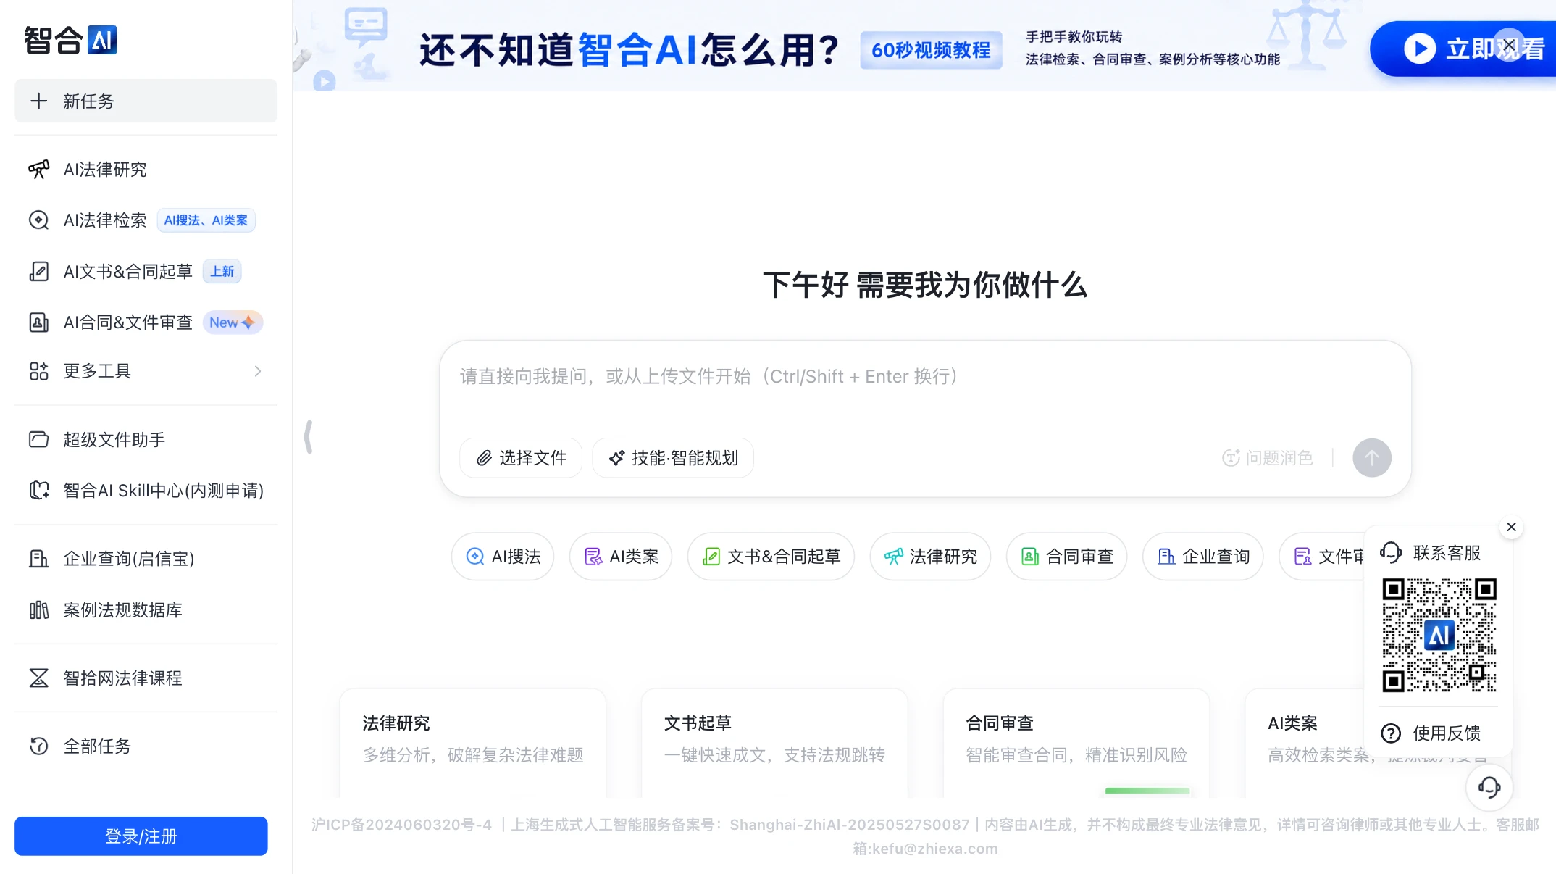Viewport: 1556px width, 874px height.
Task: Open 企业查询(启信宝) in sidebar
Action: tap(146, 559)
